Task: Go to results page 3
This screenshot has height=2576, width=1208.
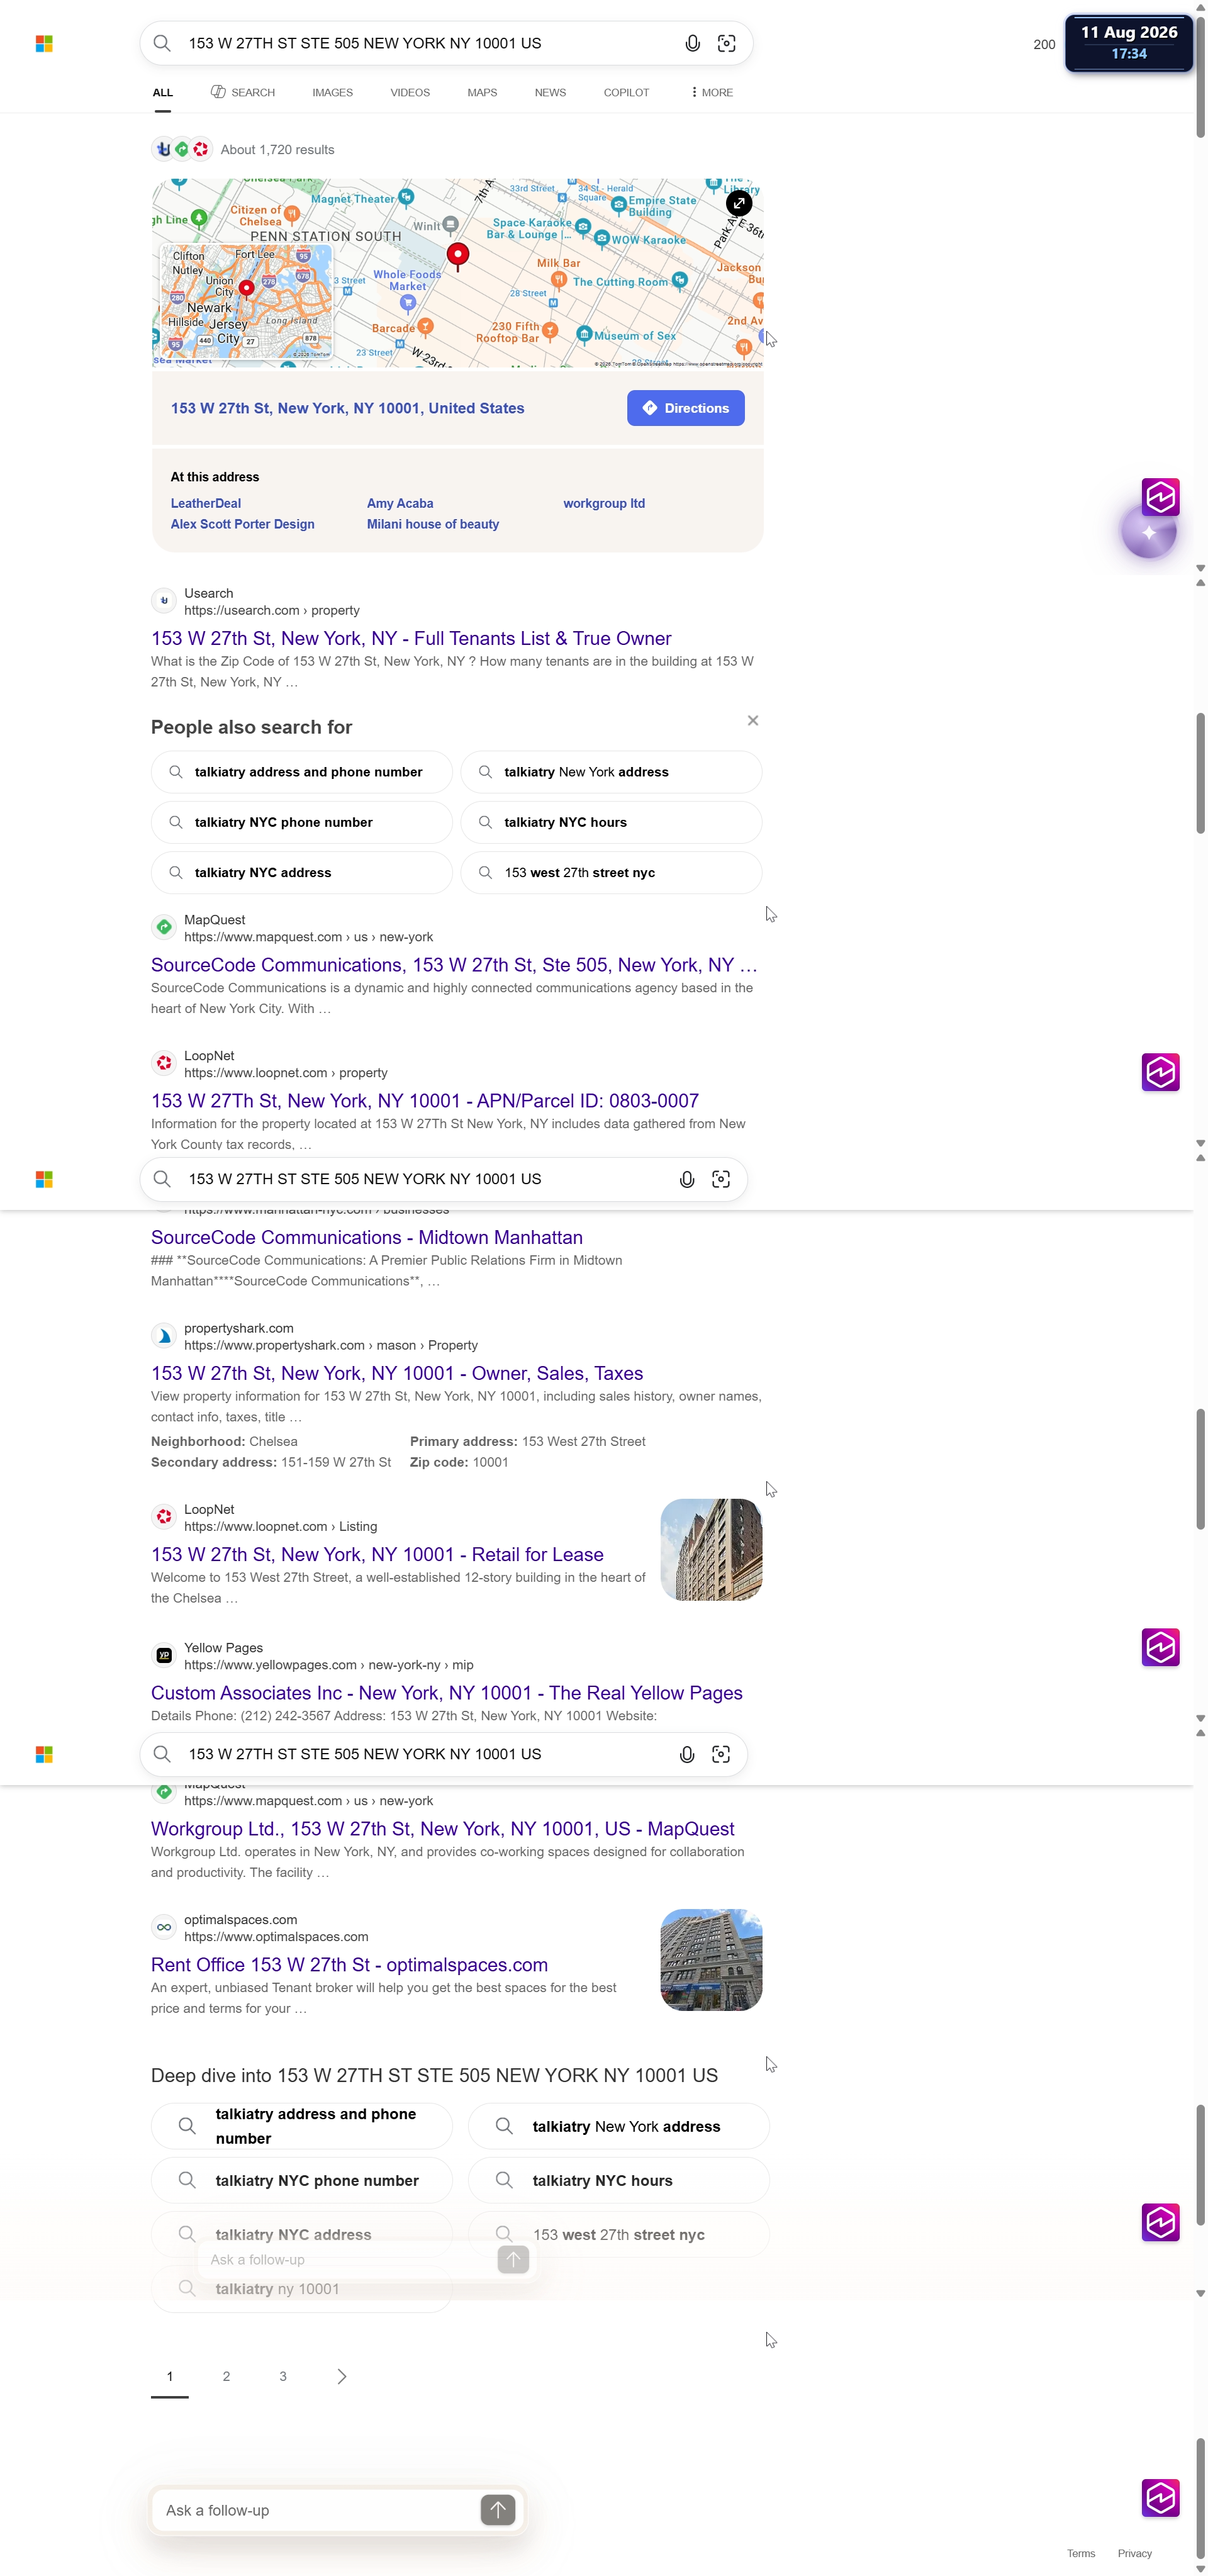Action: tap(283, 2376)
